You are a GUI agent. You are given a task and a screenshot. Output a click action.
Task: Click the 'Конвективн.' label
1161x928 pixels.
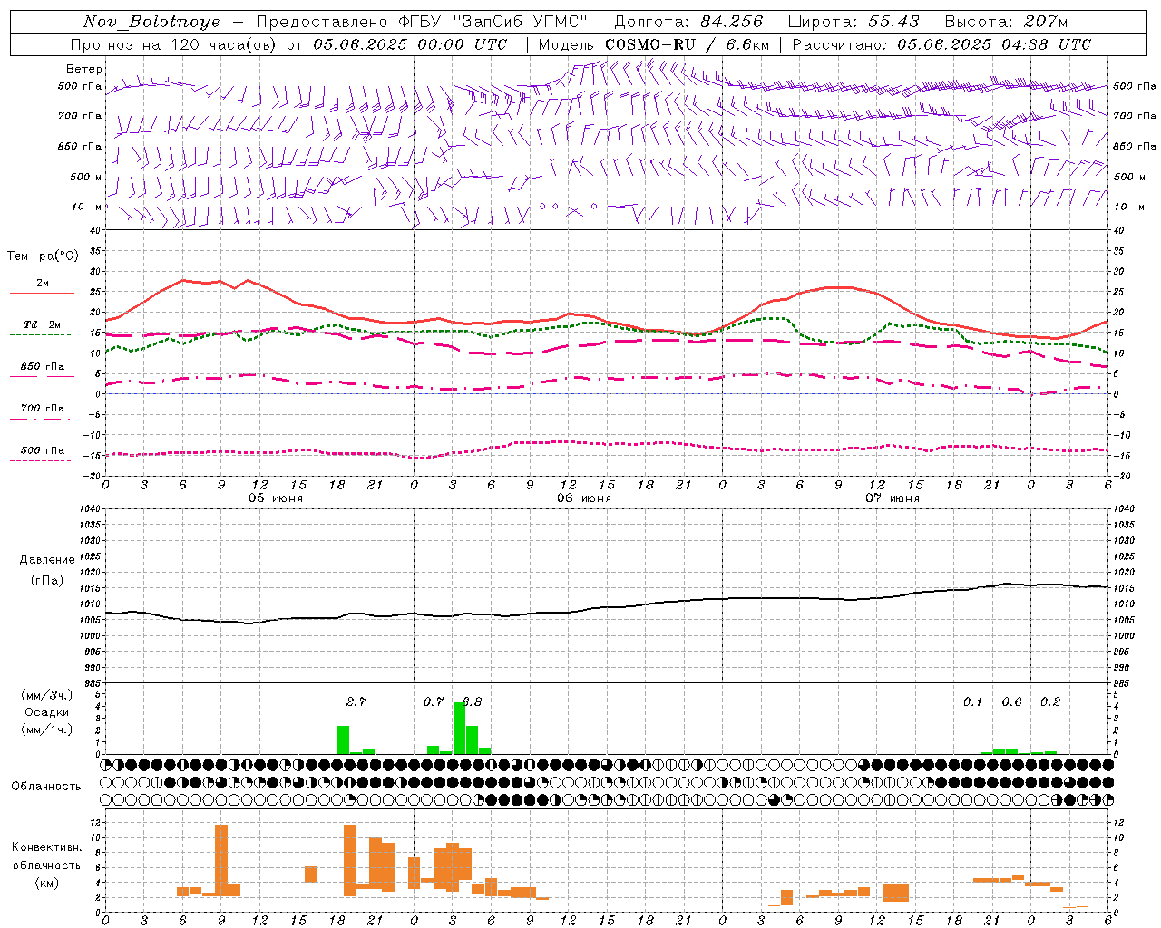tap(46, 846)
